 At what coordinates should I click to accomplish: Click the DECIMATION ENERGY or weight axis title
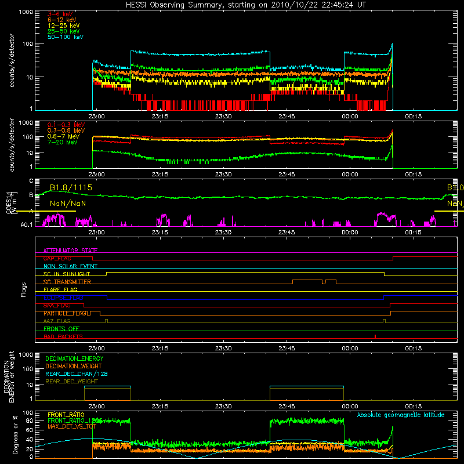coord(9,376)
